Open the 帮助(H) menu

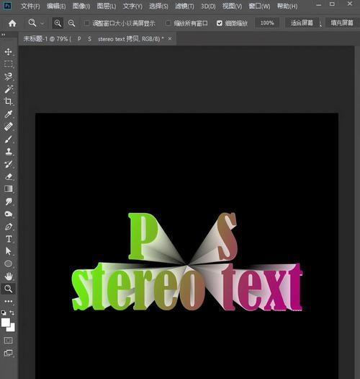coord(287,6)
